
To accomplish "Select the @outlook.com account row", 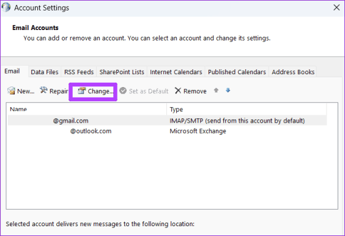I will [x=167, y=131].
